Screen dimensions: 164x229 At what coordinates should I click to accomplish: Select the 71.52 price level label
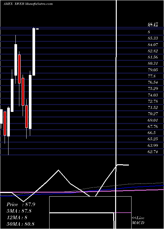coord(153,108)
